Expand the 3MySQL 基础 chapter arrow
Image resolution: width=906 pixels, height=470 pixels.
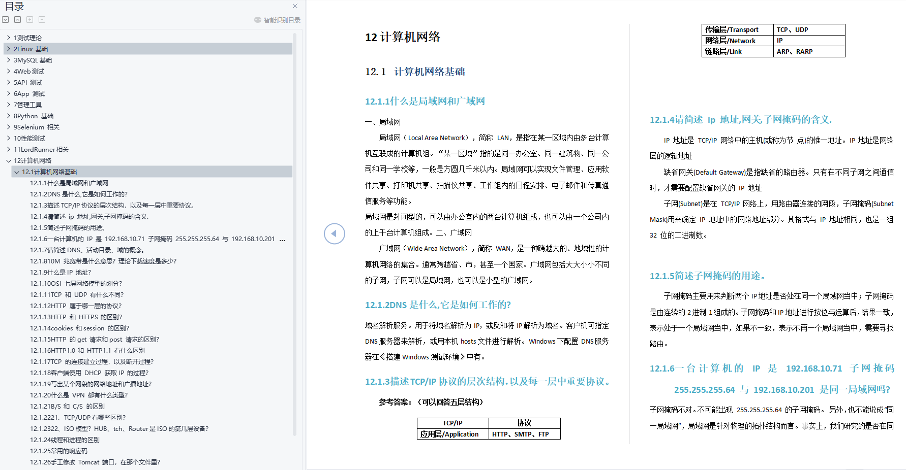9,60
